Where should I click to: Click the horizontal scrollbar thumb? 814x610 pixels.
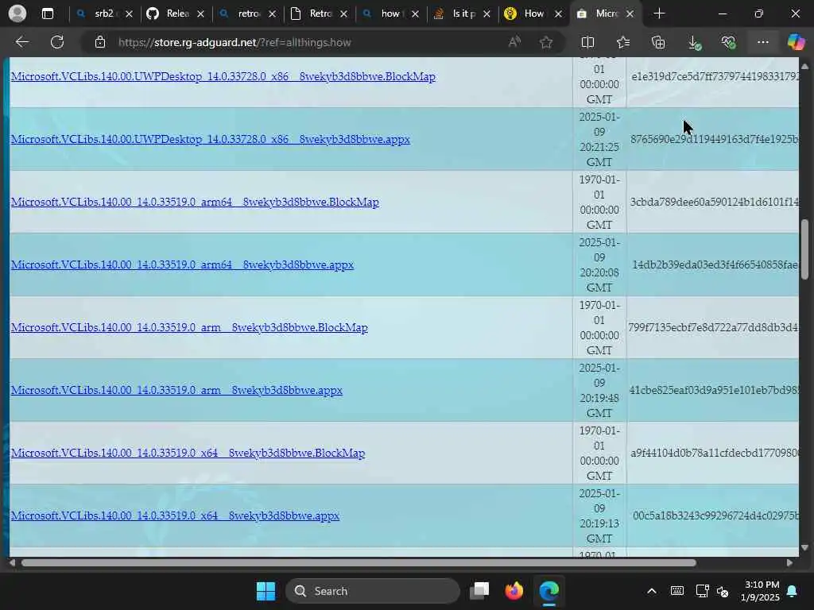(x=359, y=563)
